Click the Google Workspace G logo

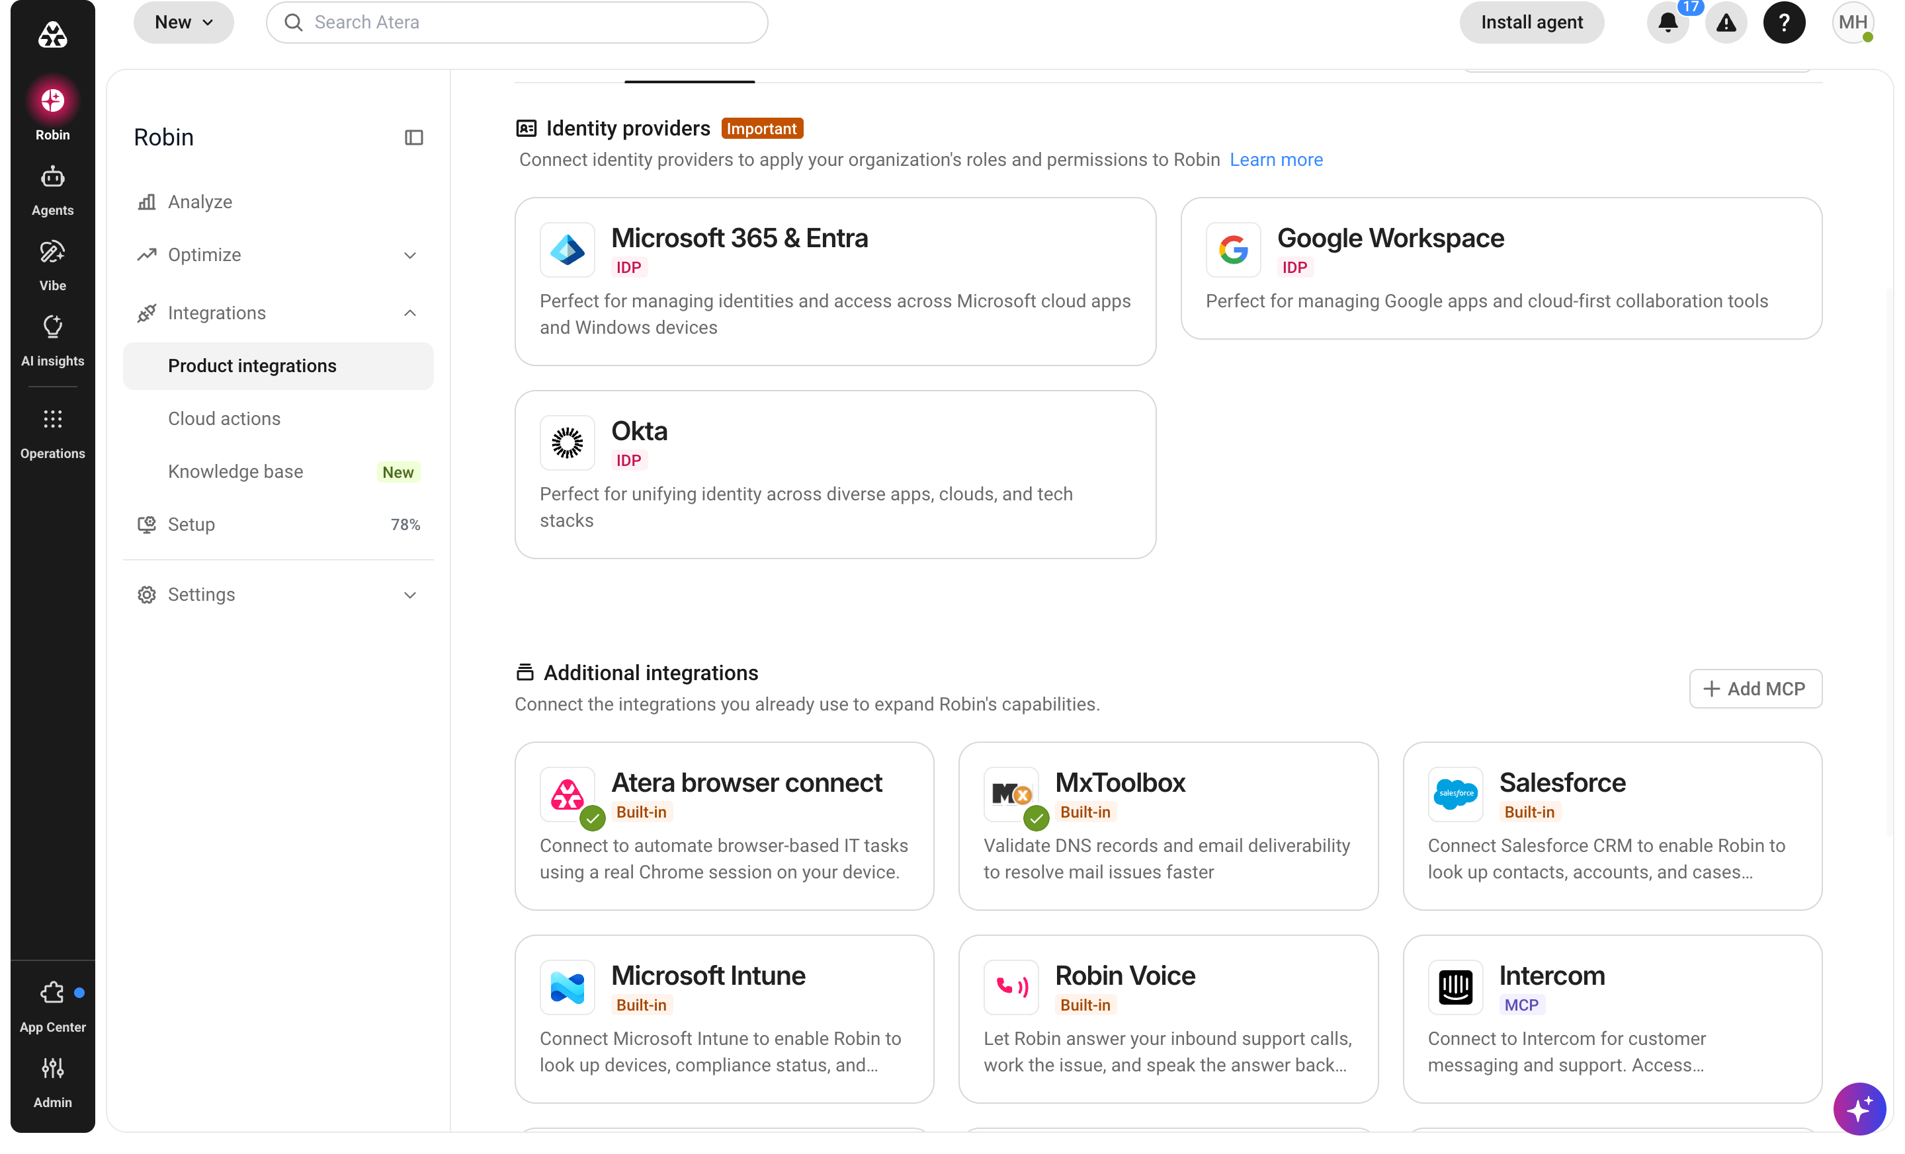pos(1233,249)
